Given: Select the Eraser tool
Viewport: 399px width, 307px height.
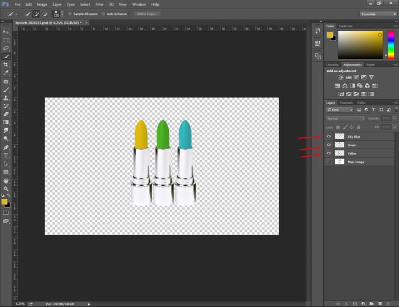Looking at the screenshot, I should tap(6, 114).
